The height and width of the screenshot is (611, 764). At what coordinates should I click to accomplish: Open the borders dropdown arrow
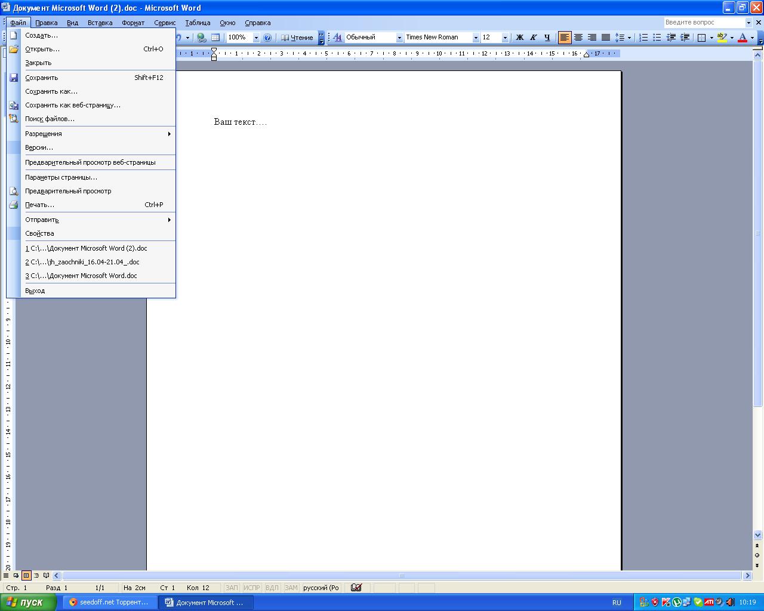click(711, 38)
